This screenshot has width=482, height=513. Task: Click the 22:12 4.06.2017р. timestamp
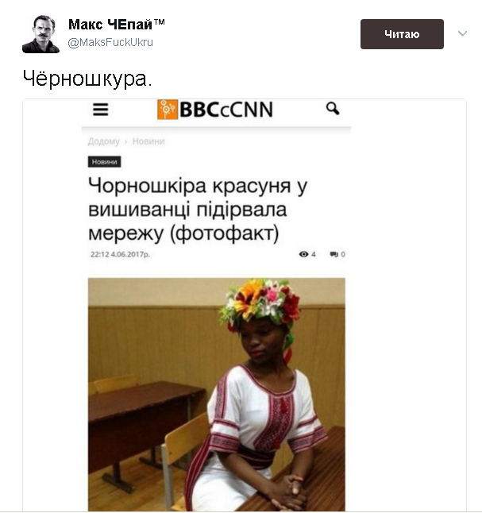[x=120, y=254]
